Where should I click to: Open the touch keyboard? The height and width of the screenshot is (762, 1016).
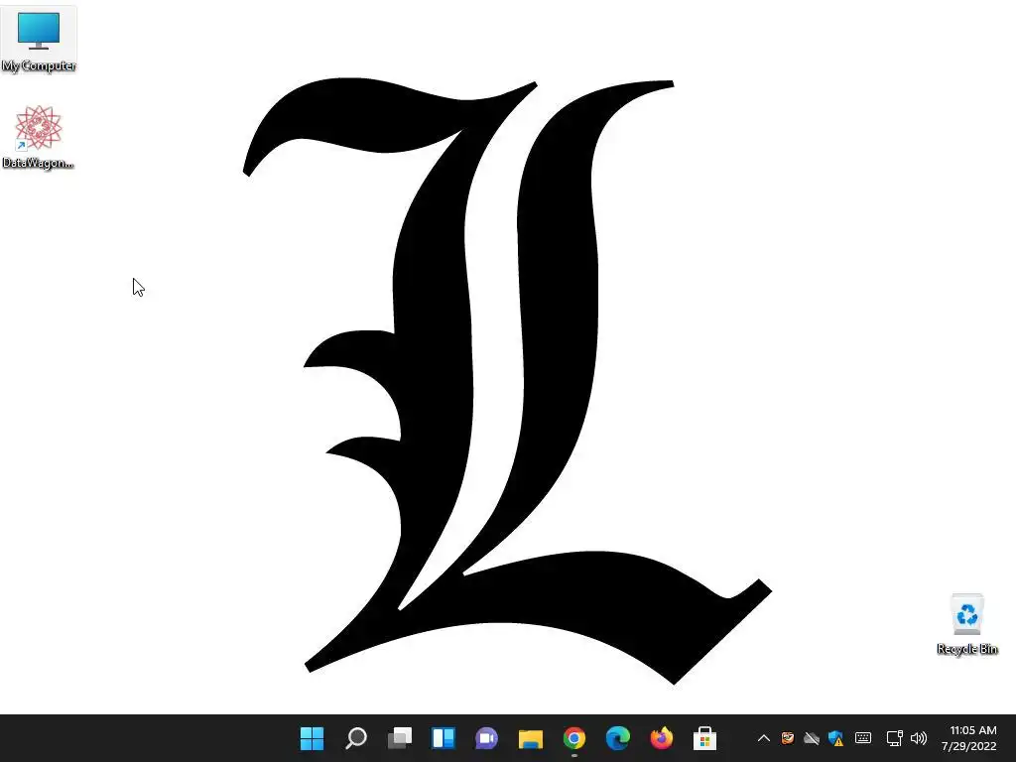863,738
